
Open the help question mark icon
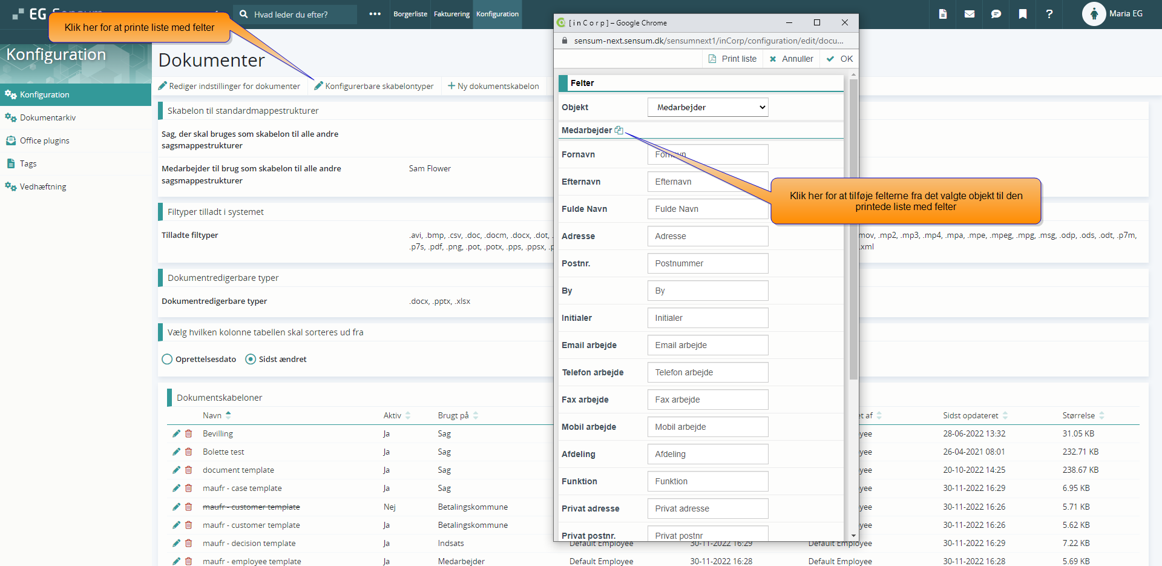coord(1049,14)
